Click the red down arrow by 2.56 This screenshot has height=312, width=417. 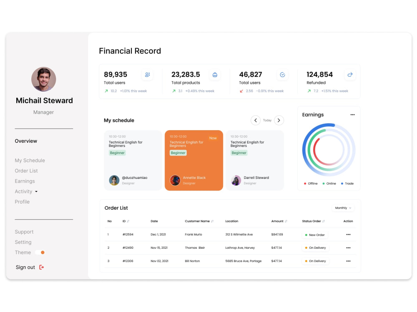[241, 91]
